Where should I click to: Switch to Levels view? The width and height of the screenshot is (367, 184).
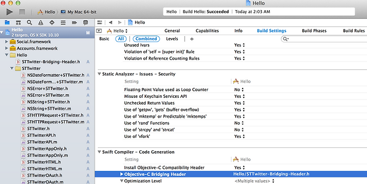point(172,39)
